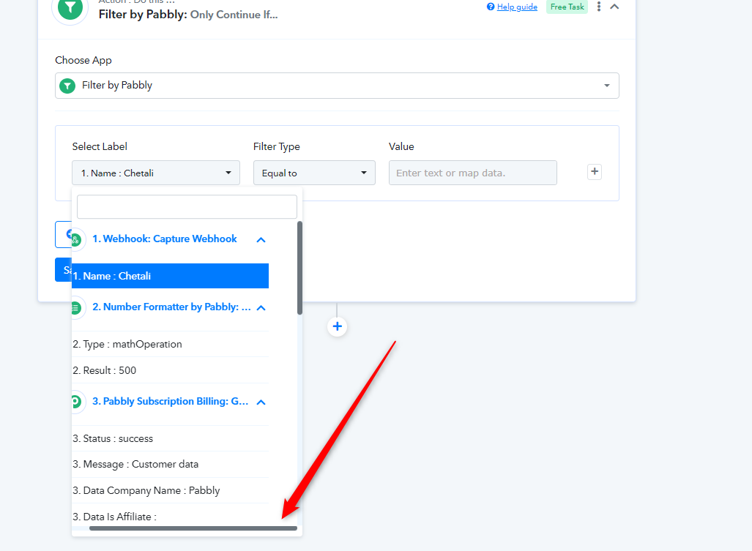This screenshot has height=551, width=752.
Task: Click the dropdown horizontal scrollbar
Action: (x=193, y=528)
